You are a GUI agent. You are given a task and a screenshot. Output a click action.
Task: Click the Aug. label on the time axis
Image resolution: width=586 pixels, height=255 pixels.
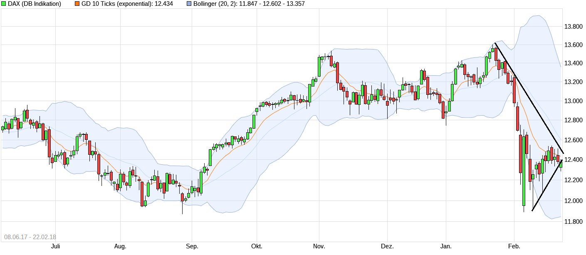pyautogui.click(x=120, y=247)
